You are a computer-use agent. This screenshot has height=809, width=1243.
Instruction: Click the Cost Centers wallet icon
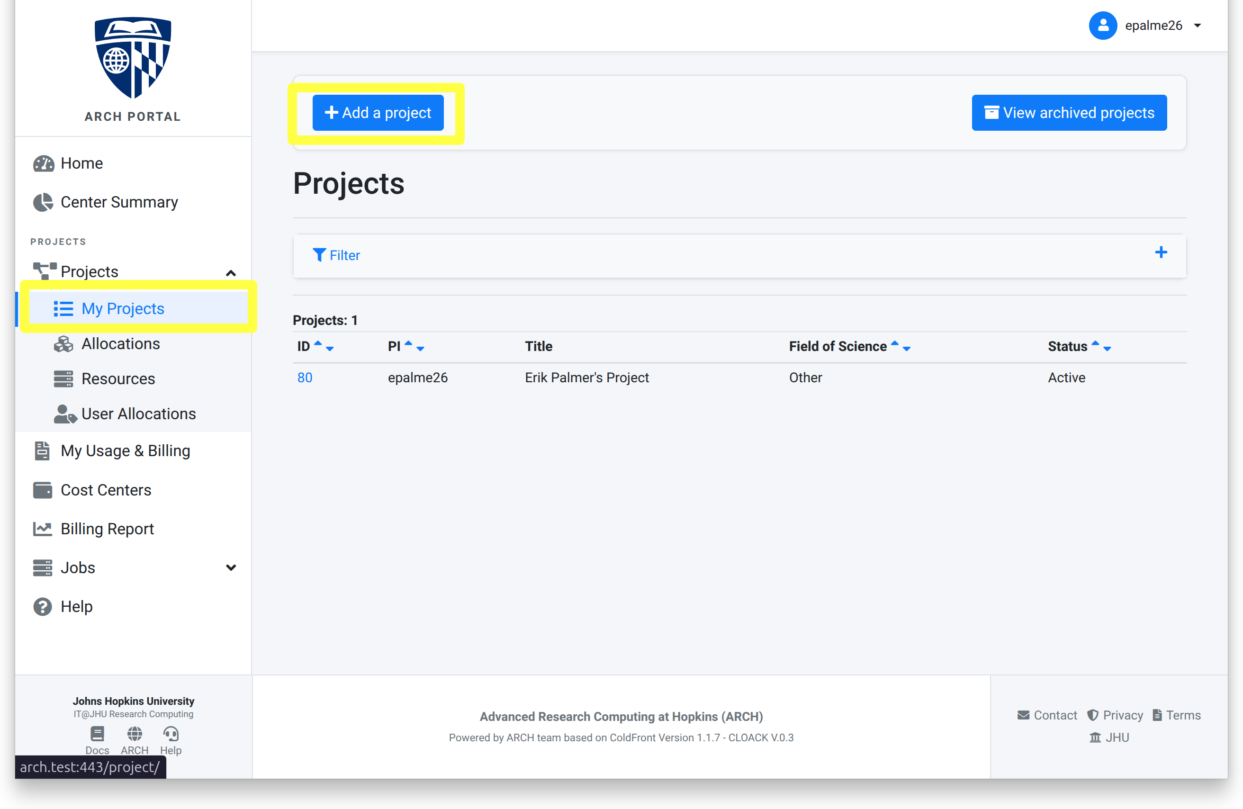click(x=42, y=490)
